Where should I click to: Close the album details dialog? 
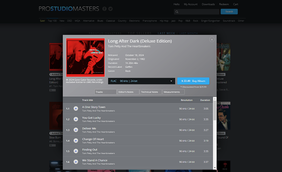click(x=212, y=40)
